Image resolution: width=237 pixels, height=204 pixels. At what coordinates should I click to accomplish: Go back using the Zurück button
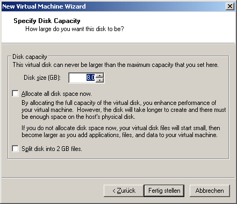(x=124, y=191)
